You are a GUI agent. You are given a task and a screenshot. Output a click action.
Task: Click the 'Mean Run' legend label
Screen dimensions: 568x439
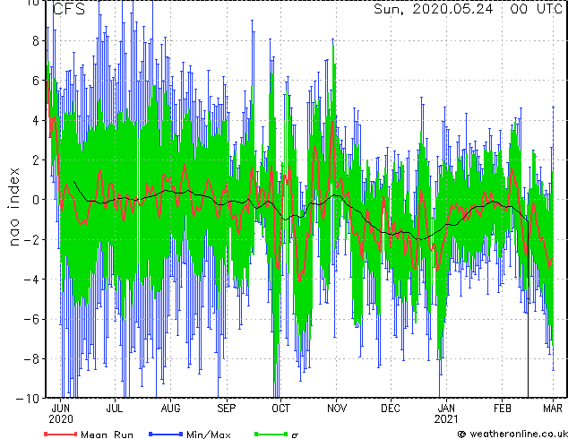pyautogui.click(x=107, y=435)
